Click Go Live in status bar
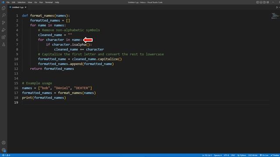Viewport: 280px width, 157px height. click(x=264, y=155)
